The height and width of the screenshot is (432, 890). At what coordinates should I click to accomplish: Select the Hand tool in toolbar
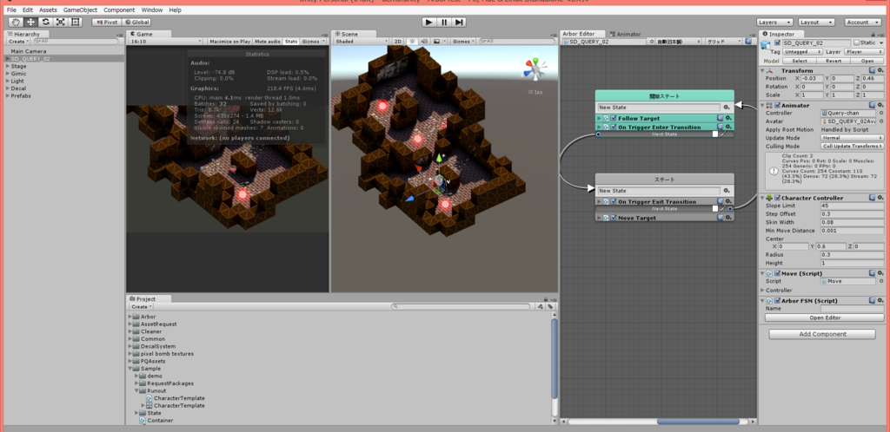coord(16,22)
